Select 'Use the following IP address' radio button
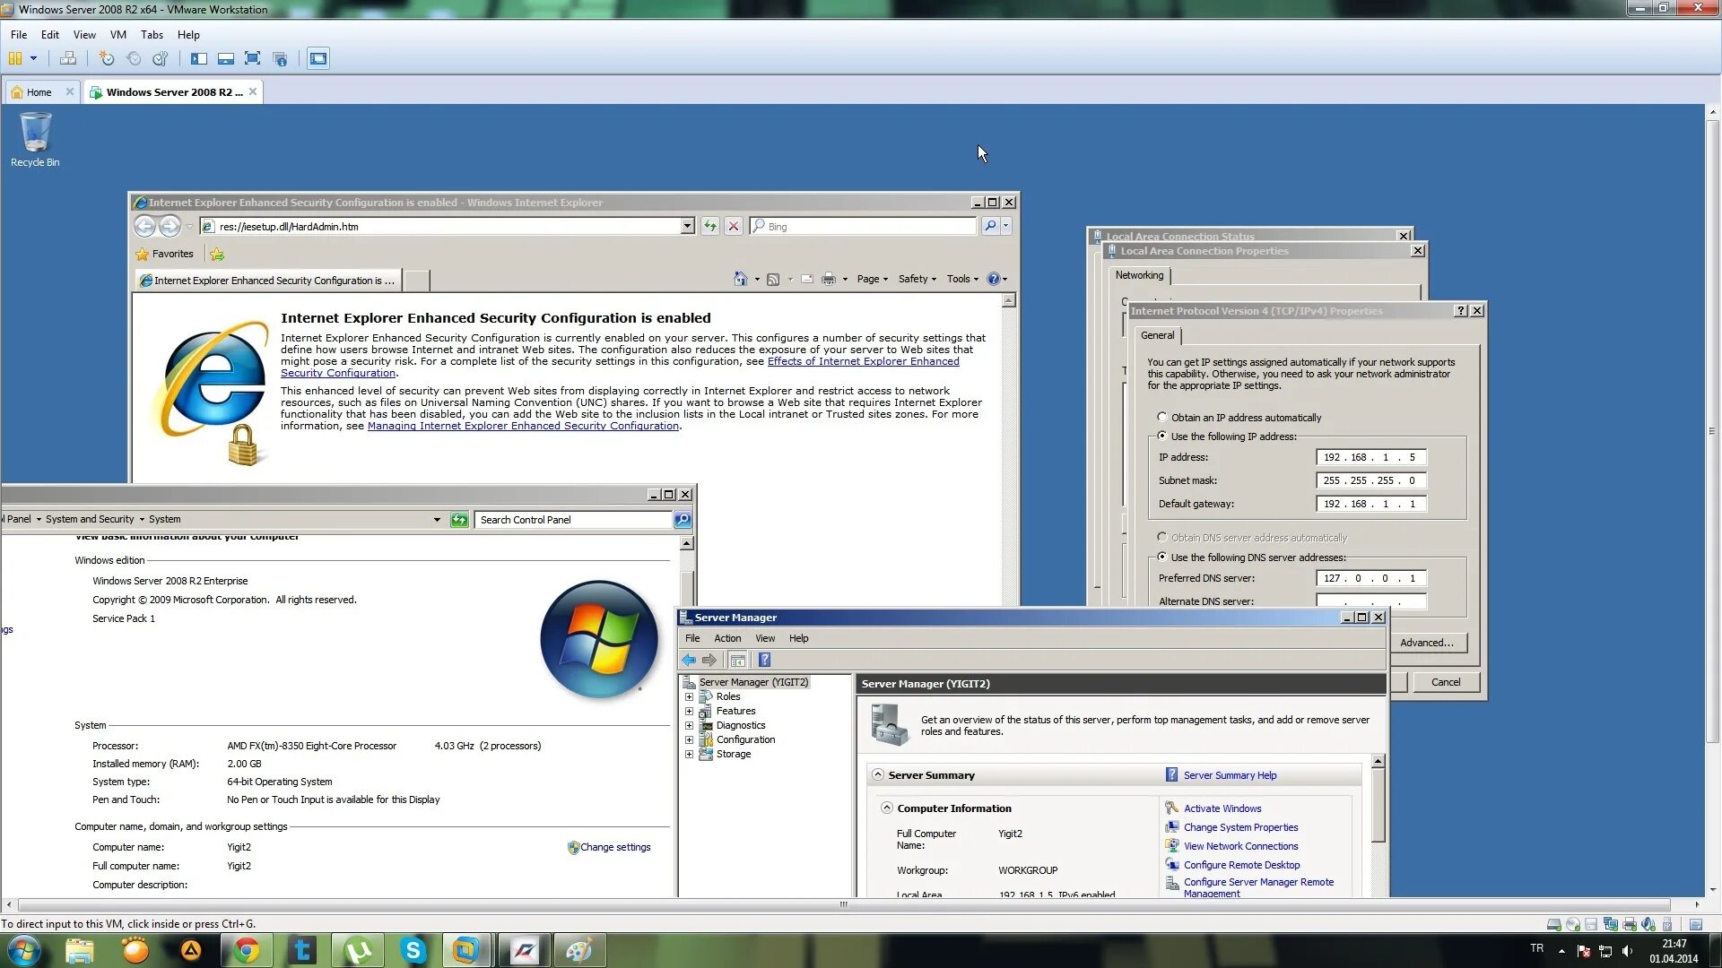 click(x=1162, y=436)
